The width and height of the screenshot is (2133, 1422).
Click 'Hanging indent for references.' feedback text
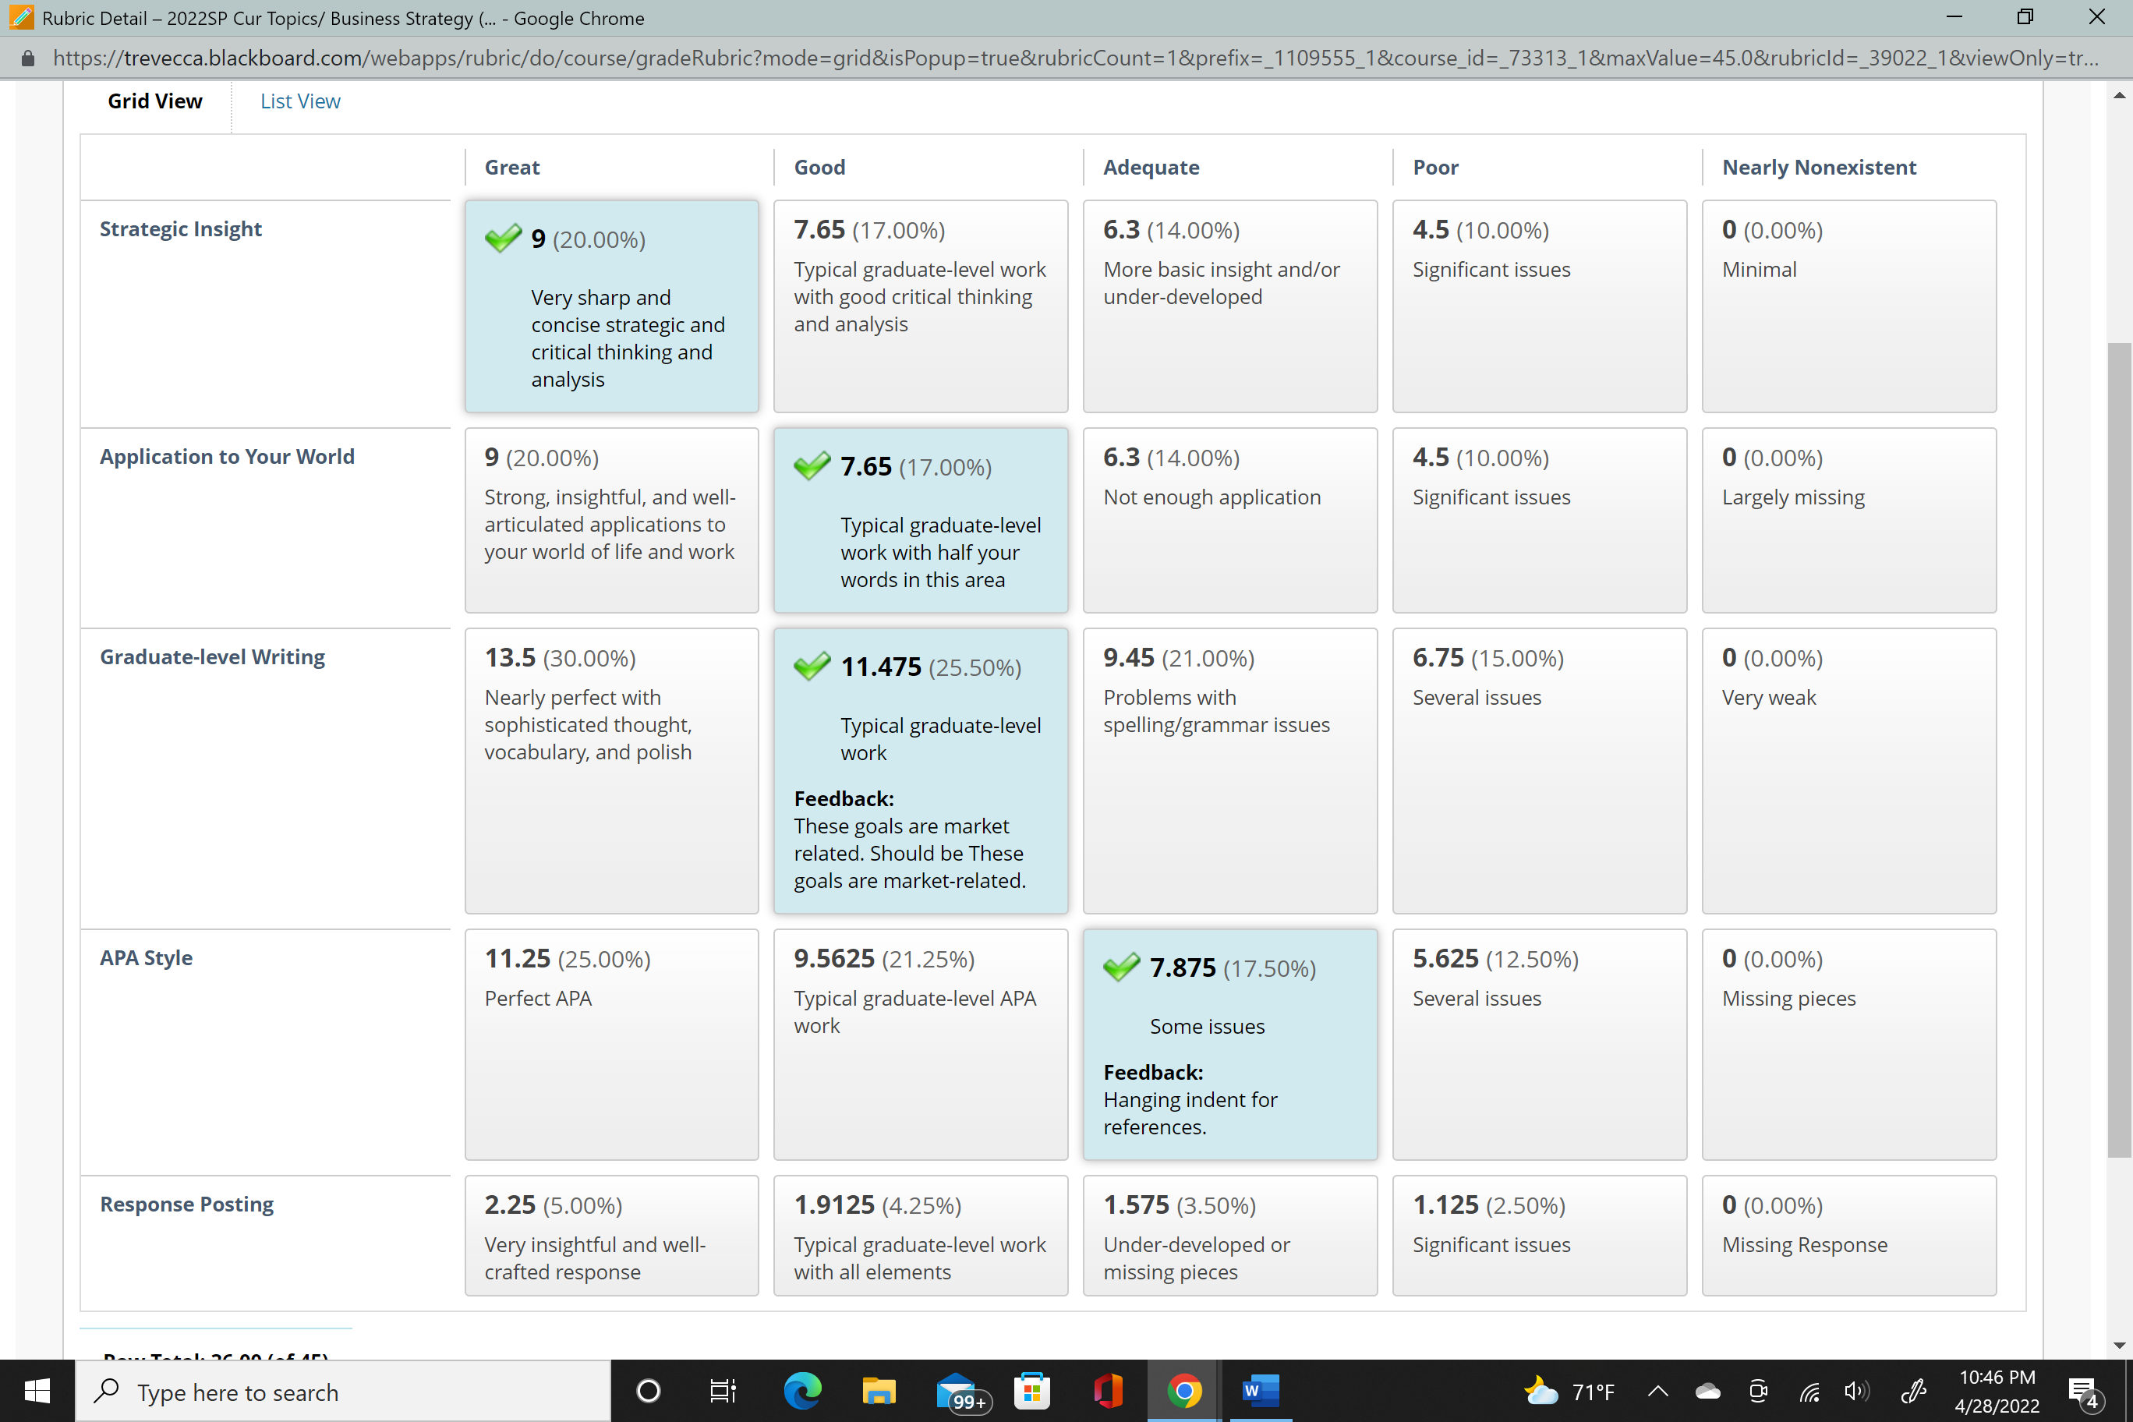1190,1113
